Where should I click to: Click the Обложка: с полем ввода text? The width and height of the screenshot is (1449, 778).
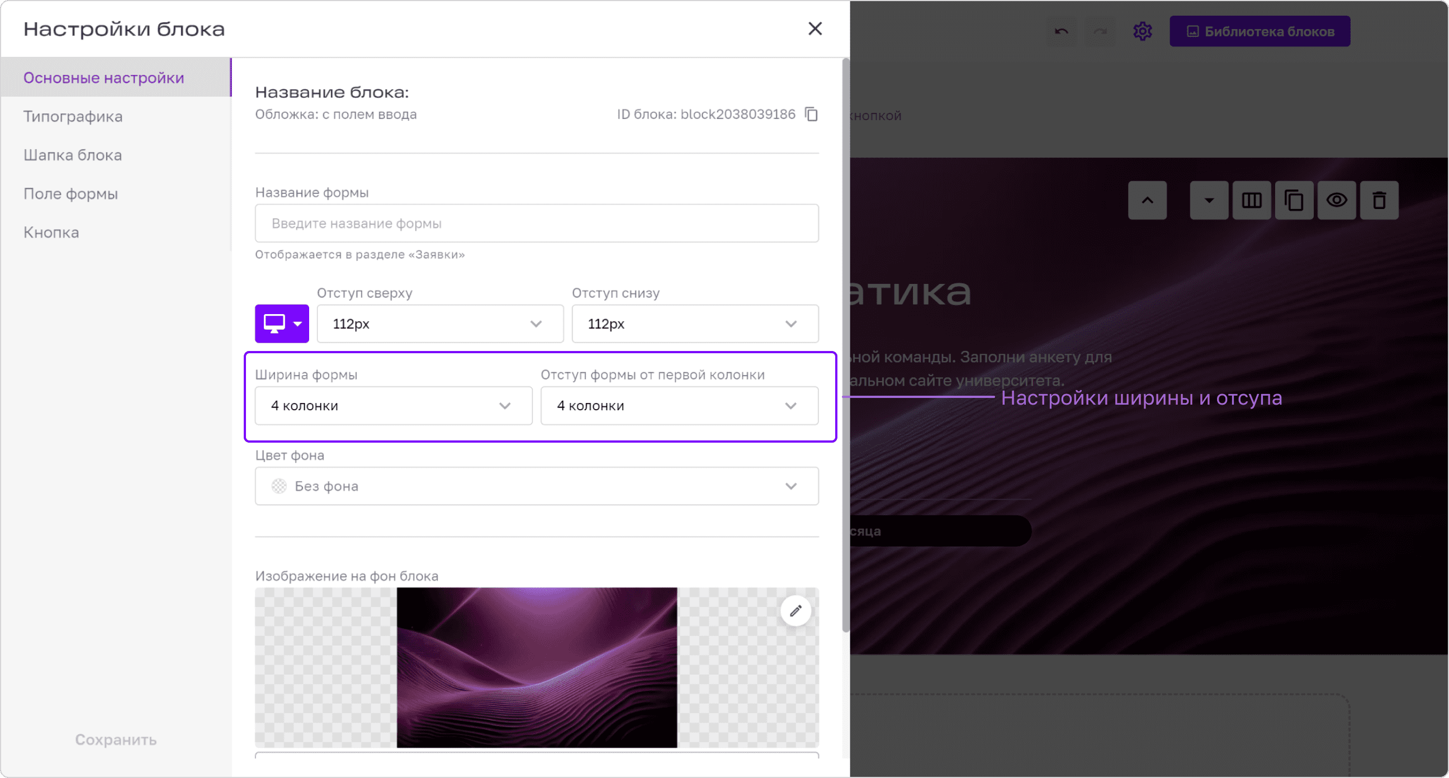pyautogui.click(x=336, y=114)
